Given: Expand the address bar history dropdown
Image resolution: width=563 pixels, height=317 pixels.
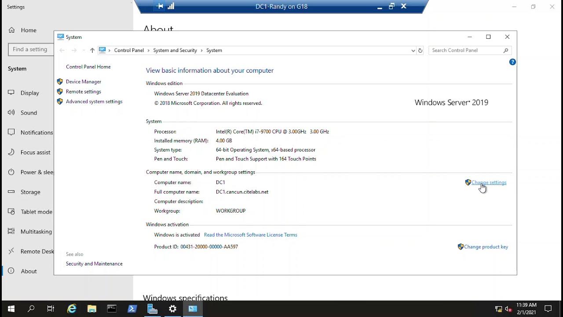Looking at the screenshot, I should pyautogui.click(x=413, y=51).
